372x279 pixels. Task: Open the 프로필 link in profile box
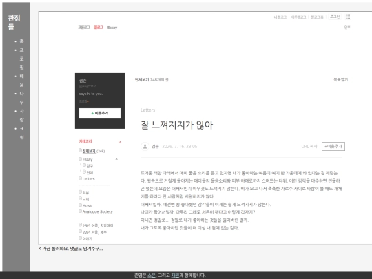[83, 101]
